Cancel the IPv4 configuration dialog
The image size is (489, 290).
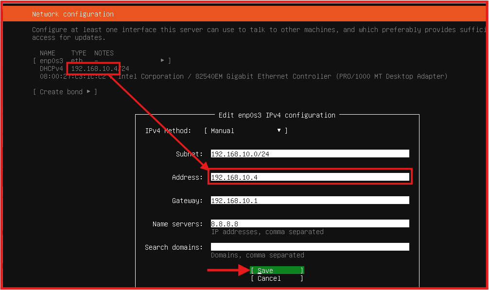click(x=277, y=278)
